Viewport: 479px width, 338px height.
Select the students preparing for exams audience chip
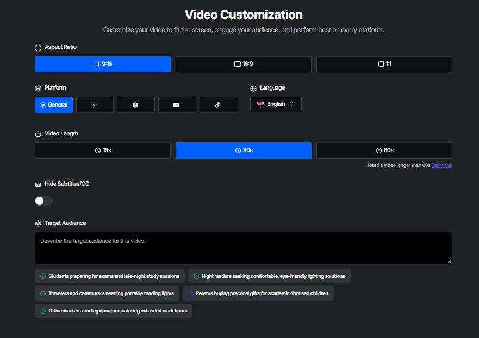point(111,276)
